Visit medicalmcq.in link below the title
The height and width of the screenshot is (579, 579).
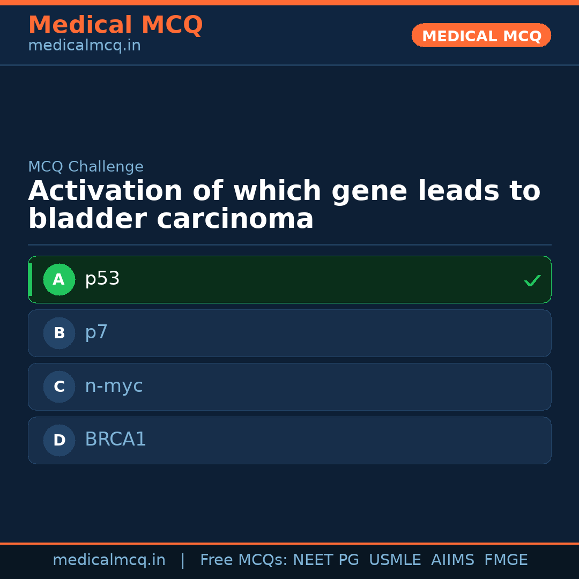pos(84,46)
